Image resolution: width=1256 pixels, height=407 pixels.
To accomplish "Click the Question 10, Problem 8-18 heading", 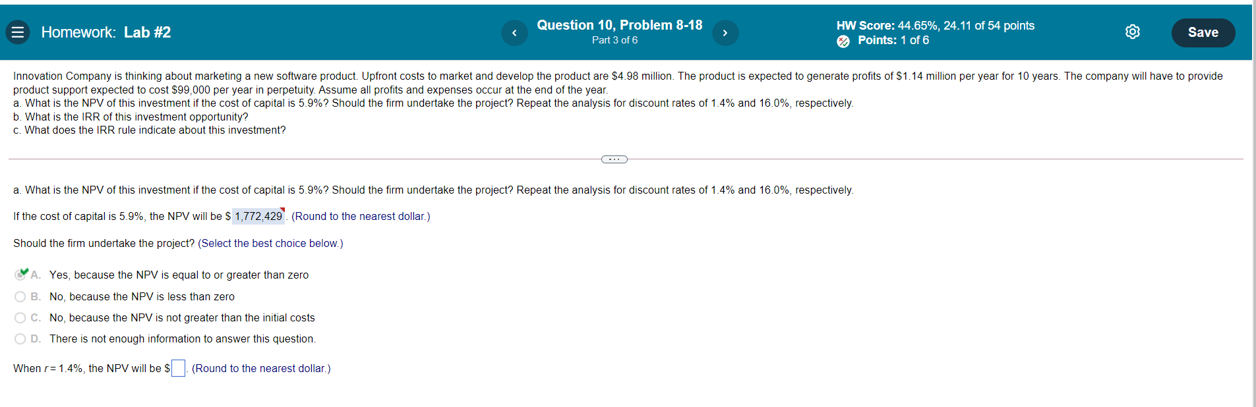I will [x=620, y=25].
